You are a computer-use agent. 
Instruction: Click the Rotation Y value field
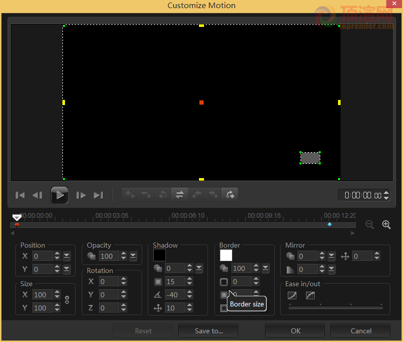[x=109, y=294]
